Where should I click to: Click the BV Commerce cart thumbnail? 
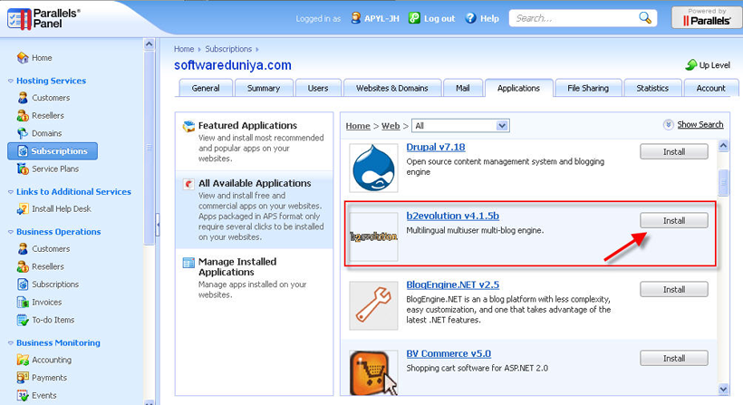374,372
